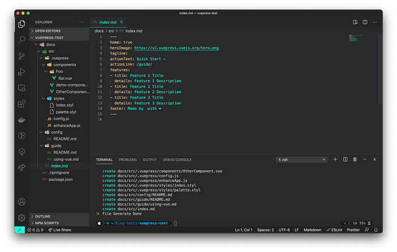Image resolution: width=397 pixels, height=252 pixels.
Task: Open the Docker view in activity bar
Action: (22, 120)
